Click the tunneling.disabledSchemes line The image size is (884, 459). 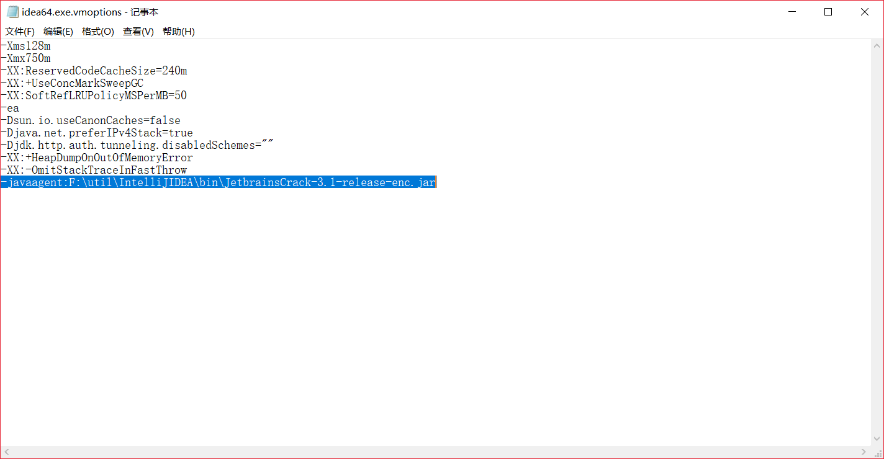pyautogui.click(x=138, y=145)
